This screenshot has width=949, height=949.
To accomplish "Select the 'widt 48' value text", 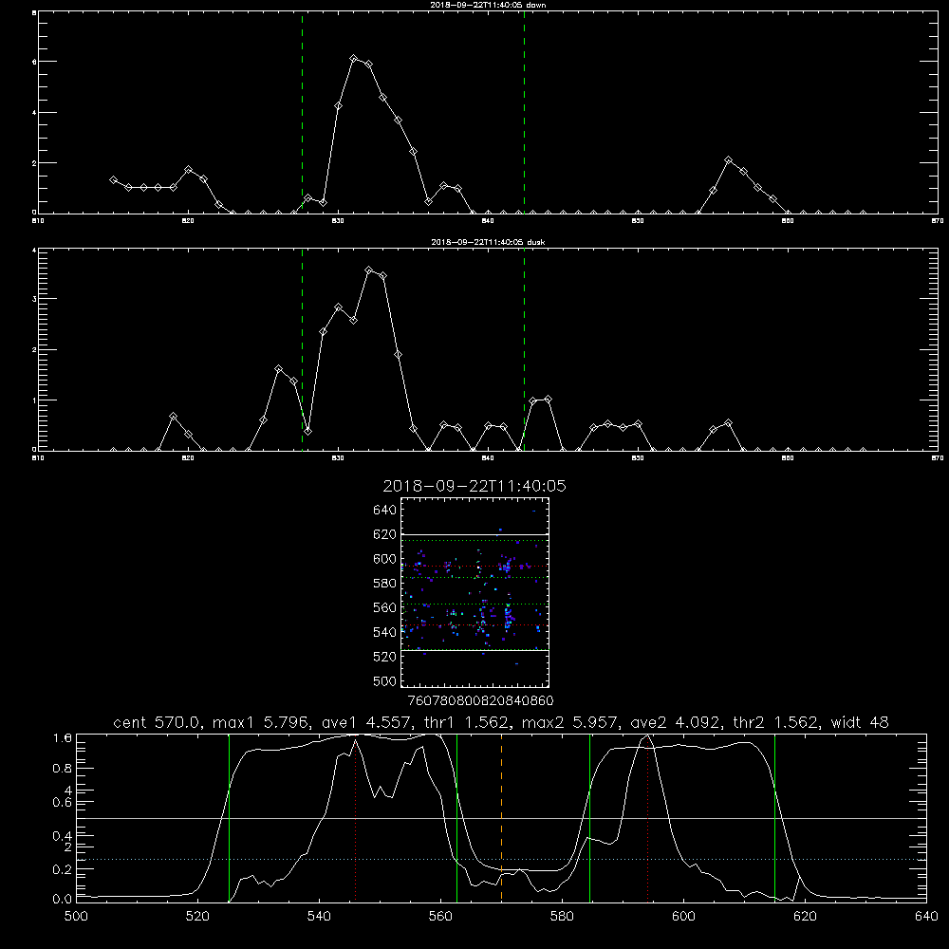I will (860, 722).
